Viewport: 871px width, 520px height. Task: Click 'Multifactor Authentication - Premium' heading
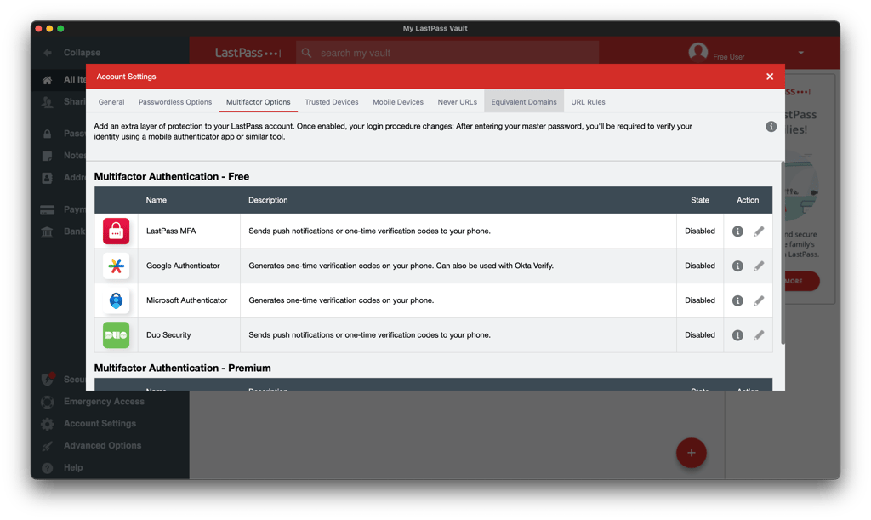tap(182, 369)
